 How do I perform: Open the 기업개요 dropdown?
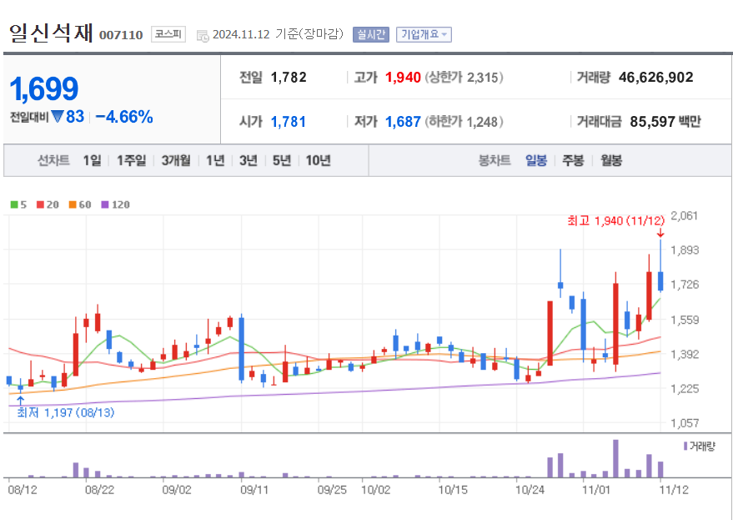(x=424, y=34)
